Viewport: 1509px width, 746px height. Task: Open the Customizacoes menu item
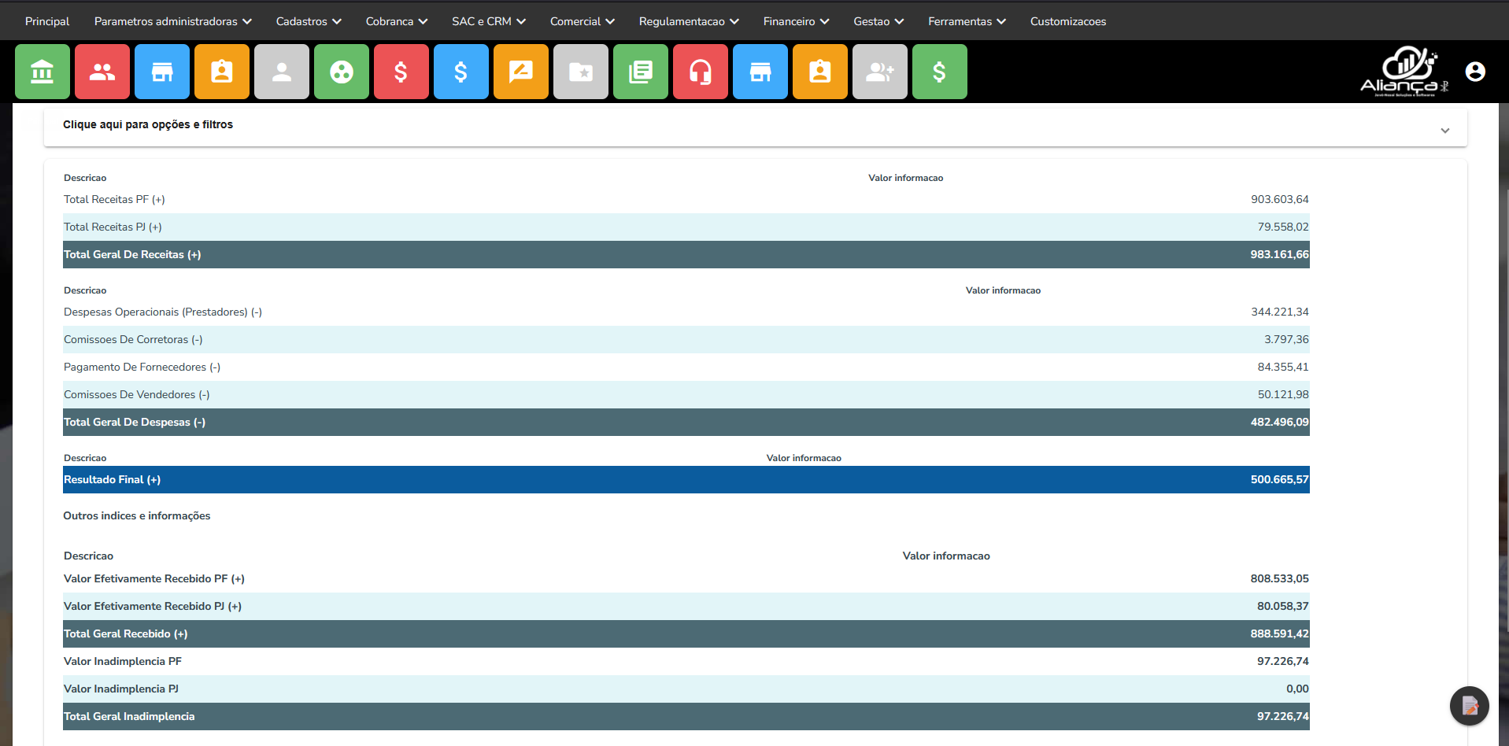(1067, 21)
